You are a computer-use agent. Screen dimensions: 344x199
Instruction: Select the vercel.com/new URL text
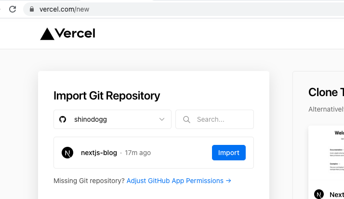point(64,9)
